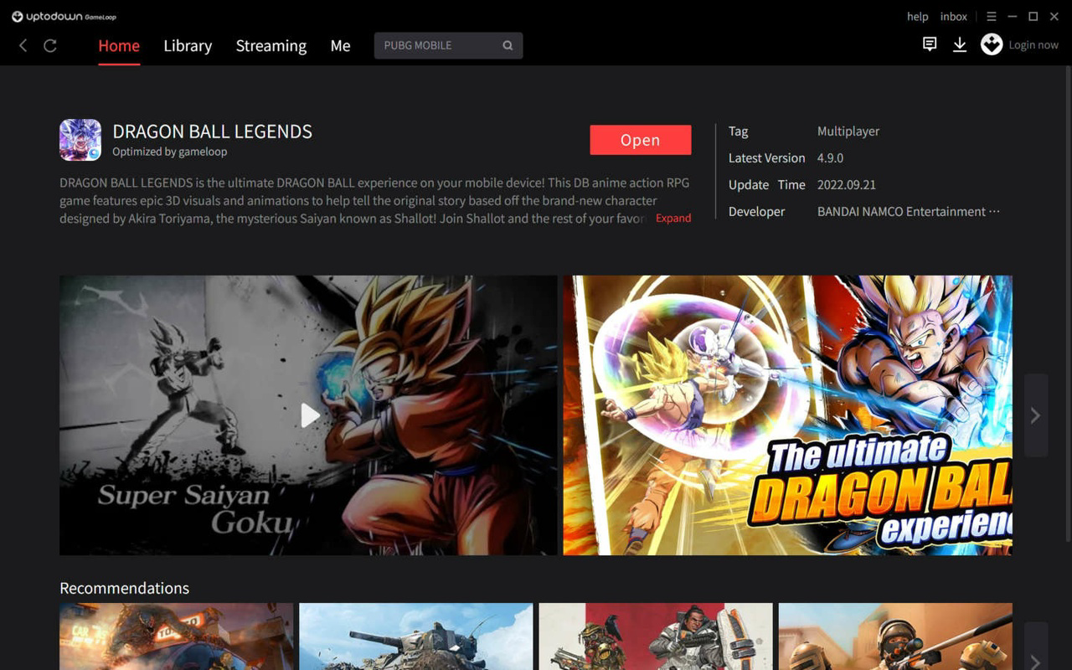Click the search magnifier icon

click(x=508, y=45)
